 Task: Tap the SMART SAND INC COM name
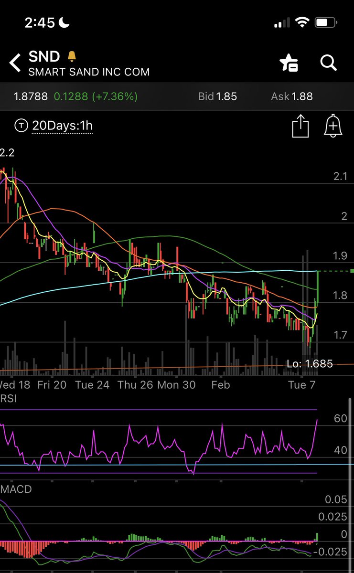(89, 72)
